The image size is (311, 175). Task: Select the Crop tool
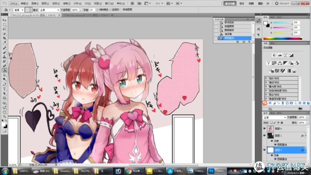(5, 38)
